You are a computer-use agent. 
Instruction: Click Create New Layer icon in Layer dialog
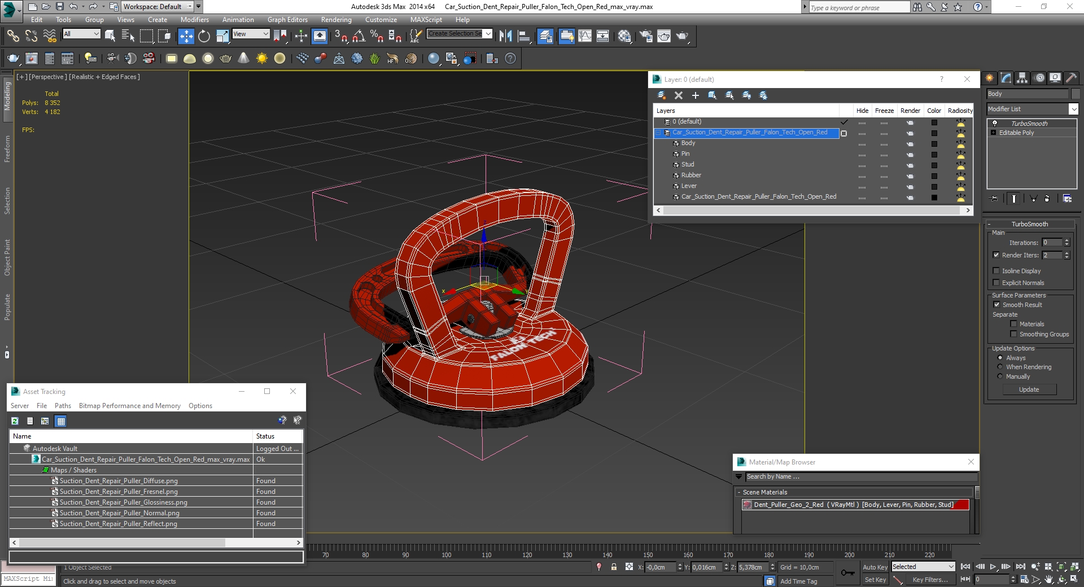click(x=662, y=95)
